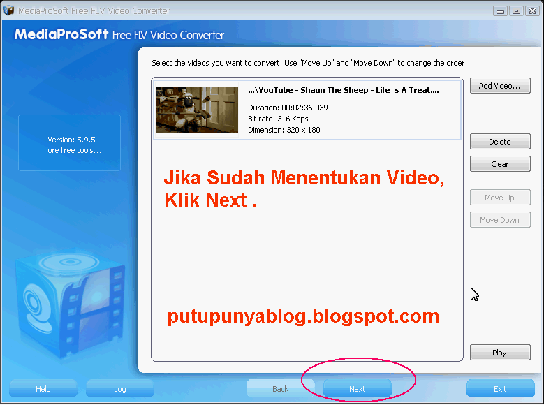Follow the 'more free tools...' link

pyautogui.click(x=72, y=150)
